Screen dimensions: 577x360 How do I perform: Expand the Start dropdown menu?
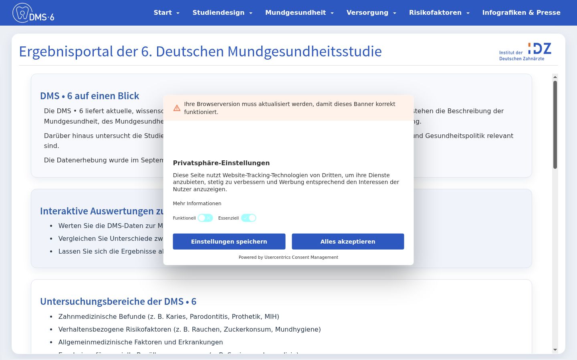point(167,12)
